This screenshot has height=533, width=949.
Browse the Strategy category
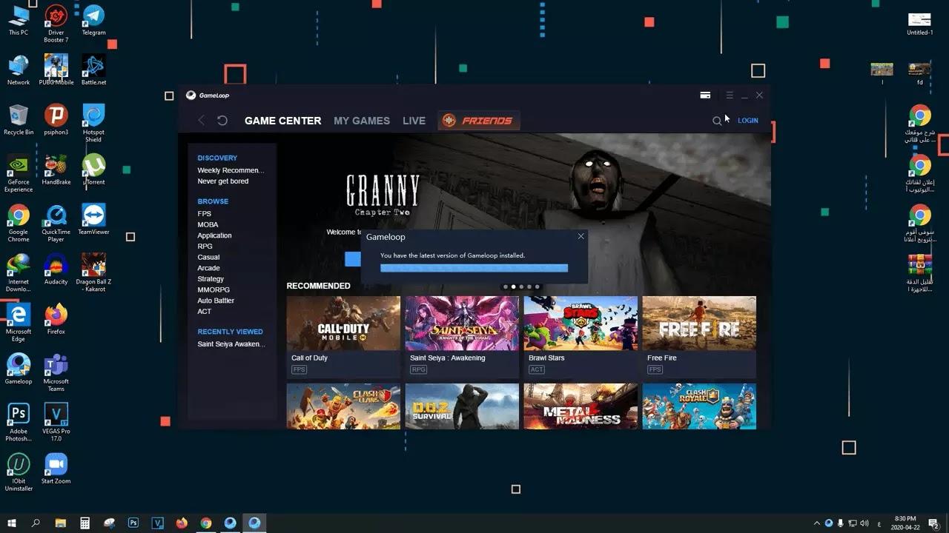tap(211, 279)
